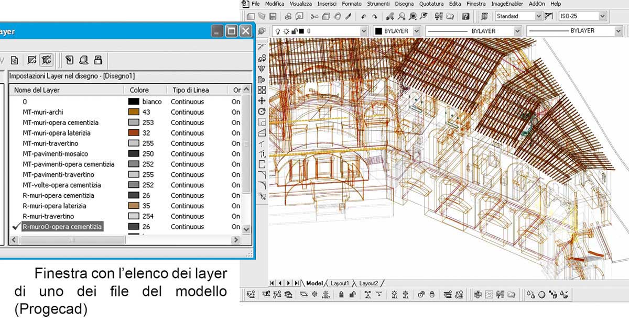
Task: Toggle On state of R-muri-travertino layer
Action: click(236, 216)
